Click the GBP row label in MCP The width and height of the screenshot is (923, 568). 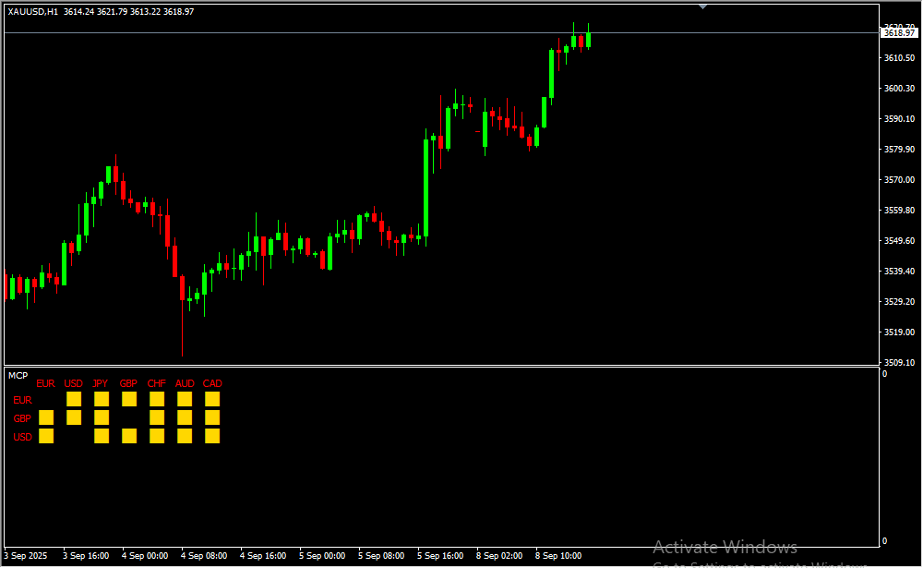pyautogui.click(x=22, y=418)
